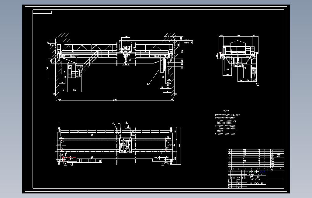Select technical note line 4
The image size is (312, 198).
point(225,134)
